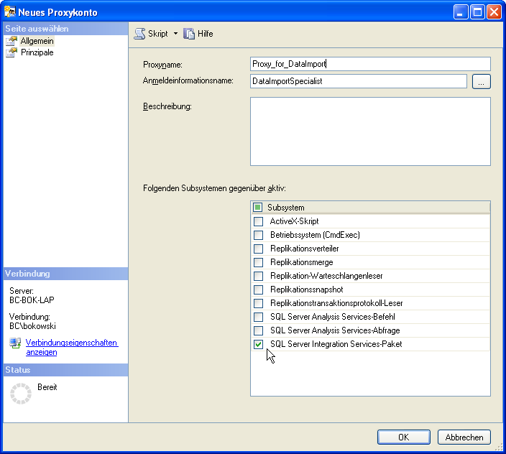Minimize the Neues Proxykonto window
Screen dimensions: 506x454
(x=461, y=12)
